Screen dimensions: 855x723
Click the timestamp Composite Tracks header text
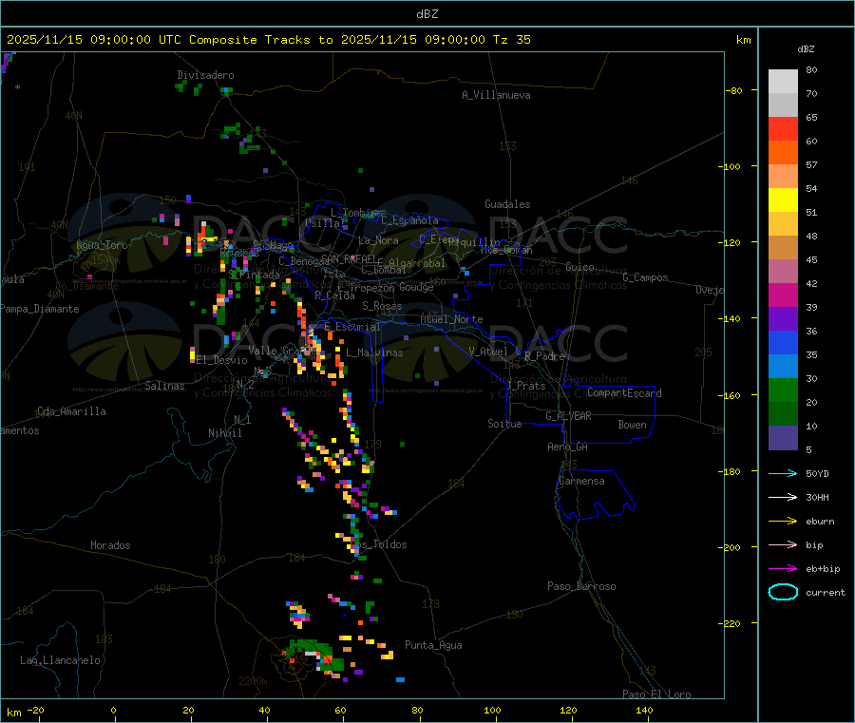coord(269,40)
